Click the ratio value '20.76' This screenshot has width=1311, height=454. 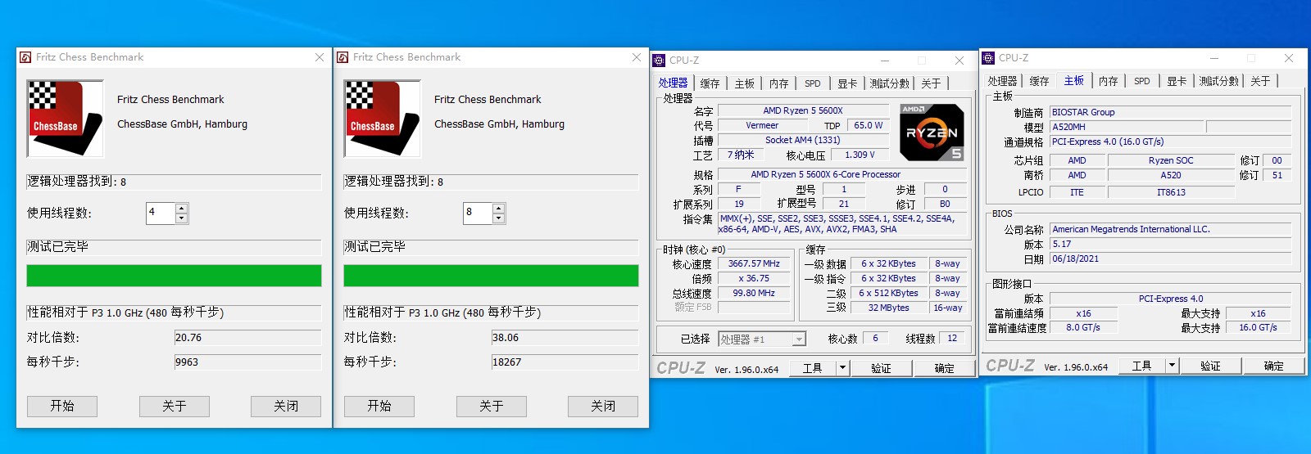(247, 337)
